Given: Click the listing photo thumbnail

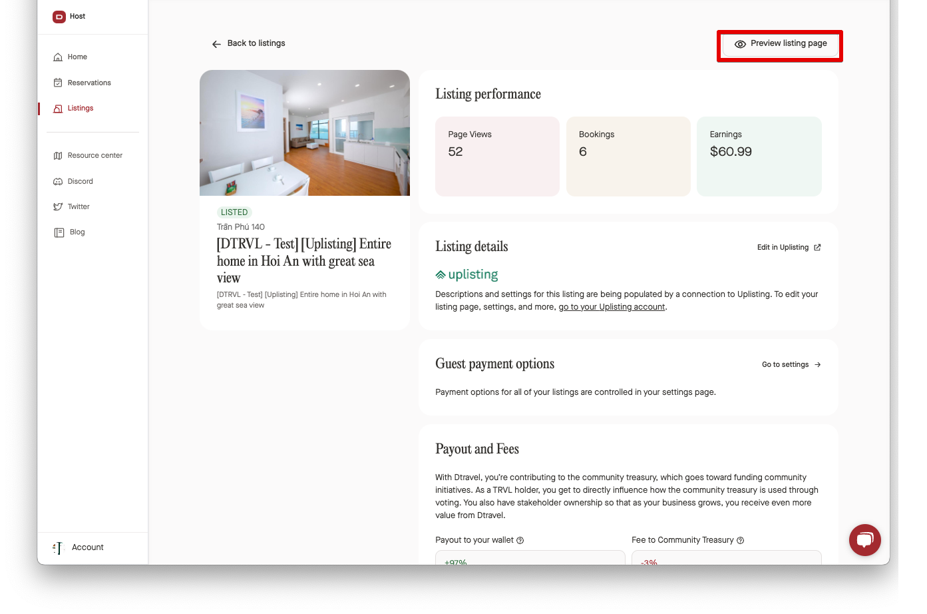Looking at the screenshot, I should (x=305, y=133).
